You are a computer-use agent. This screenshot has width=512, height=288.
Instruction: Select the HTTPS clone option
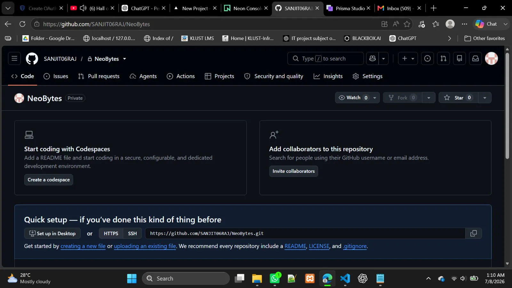(111, 233)
